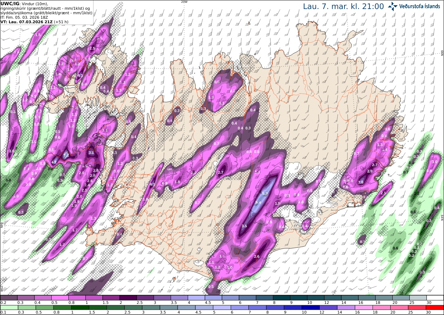Pick bottom legend swatch between 16 and 18
Screen dimensions: 444x315
click(364, 307)
